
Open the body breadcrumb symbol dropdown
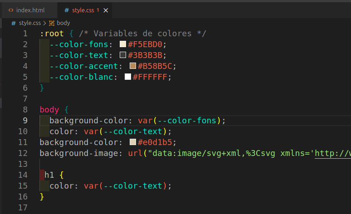(63, 23)
